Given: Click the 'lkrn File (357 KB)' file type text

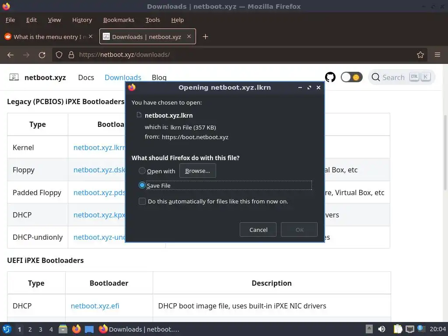Looking at the screenshot, I should click(x=193, y=127).
